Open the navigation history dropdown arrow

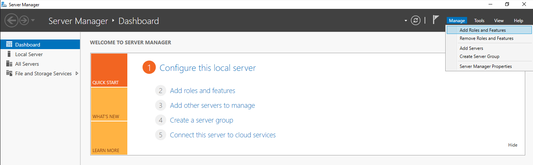pos(33,20)
